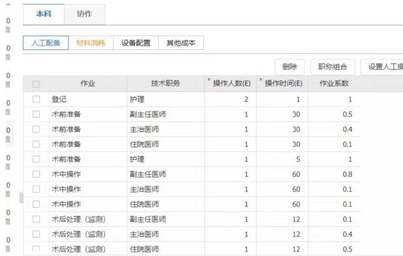Switch to 材料消耗 sub-tab

point(90,43)
